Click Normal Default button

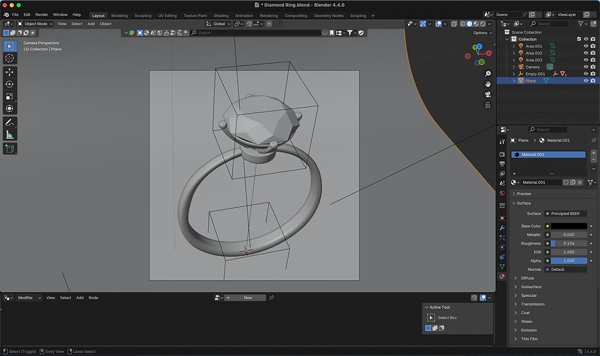[x=566, y=270]
